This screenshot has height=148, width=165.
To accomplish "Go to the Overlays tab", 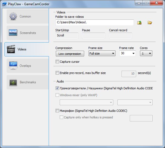I will [28, 66].
